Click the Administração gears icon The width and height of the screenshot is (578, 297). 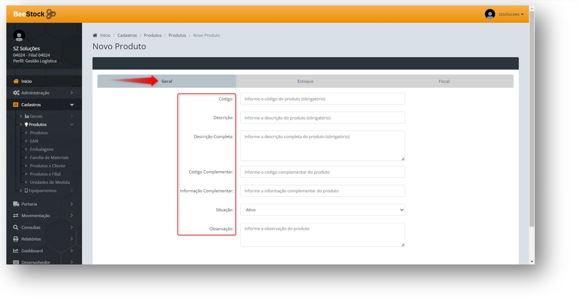coord(16,93)
